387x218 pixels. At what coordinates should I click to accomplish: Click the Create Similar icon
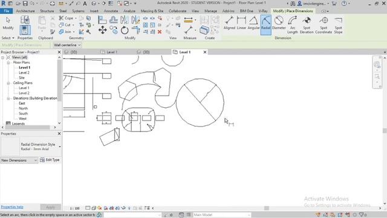pyautogui.click(x=204, y=30)
